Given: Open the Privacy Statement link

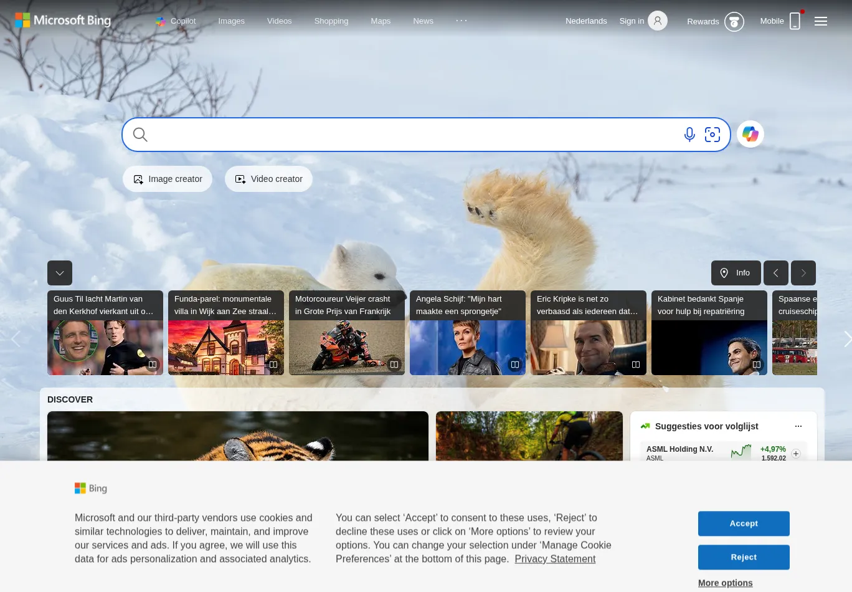Looking at the screenshot, I should point(555,559).
